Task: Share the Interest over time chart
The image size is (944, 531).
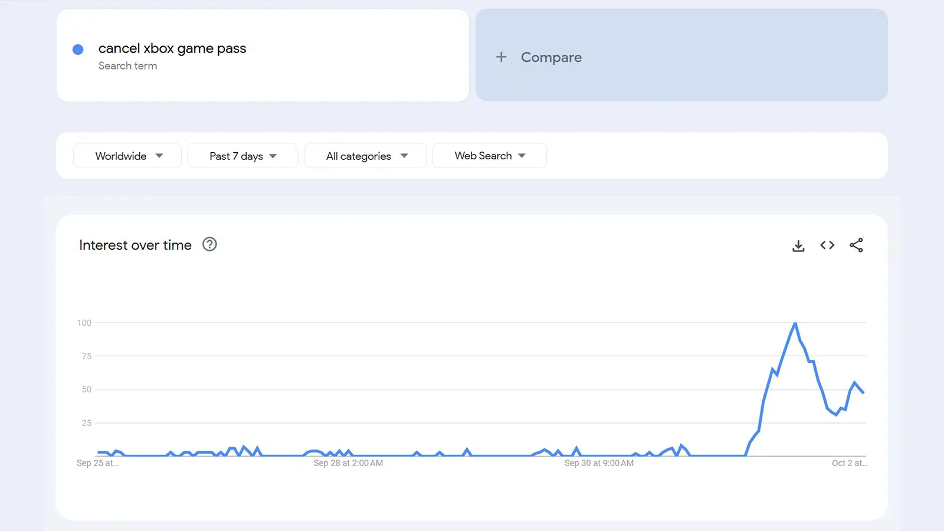Action: tap(857, 245)
